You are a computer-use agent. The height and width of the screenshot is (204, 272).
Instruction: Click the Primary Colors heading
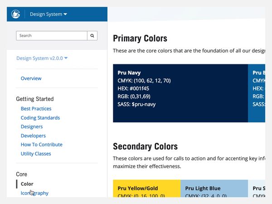(x=140, y=39)
